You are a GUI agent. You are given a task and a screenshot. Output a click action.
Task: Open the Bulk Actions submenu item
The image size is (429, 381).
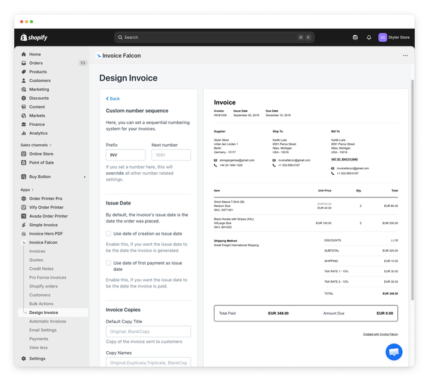[41, 304]
